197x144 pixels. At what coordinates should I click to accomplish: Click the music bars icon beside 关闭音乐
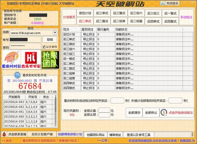163,3
